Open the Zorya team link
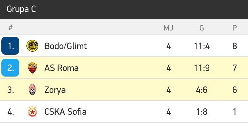Image resolution: width=248 pixels, height=127 pixels. pos(55,90)
